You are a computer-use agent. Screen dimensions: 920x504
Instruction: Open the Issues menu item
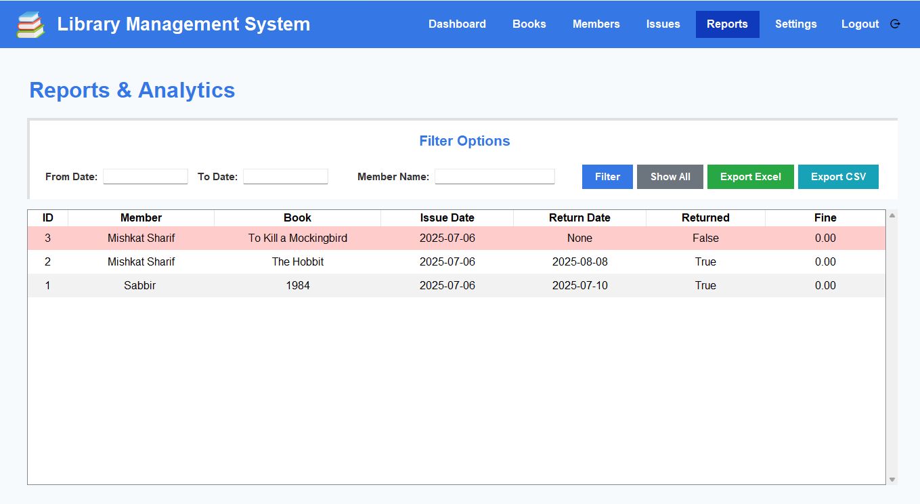[x=663, y=24]
